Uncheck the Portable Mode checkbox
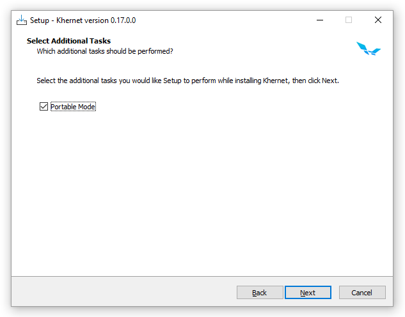 click(44, 107)
